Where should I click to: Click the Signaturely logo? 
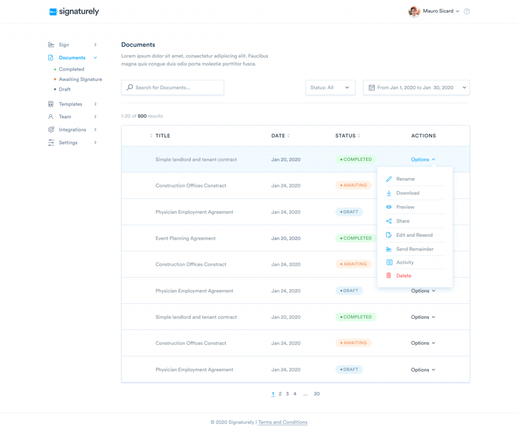click(74, 12)
